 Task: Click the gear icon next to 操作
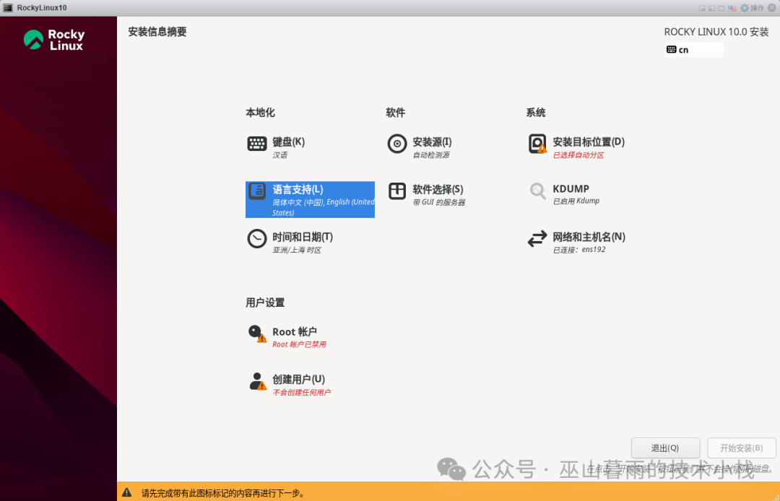click(743, 8)
